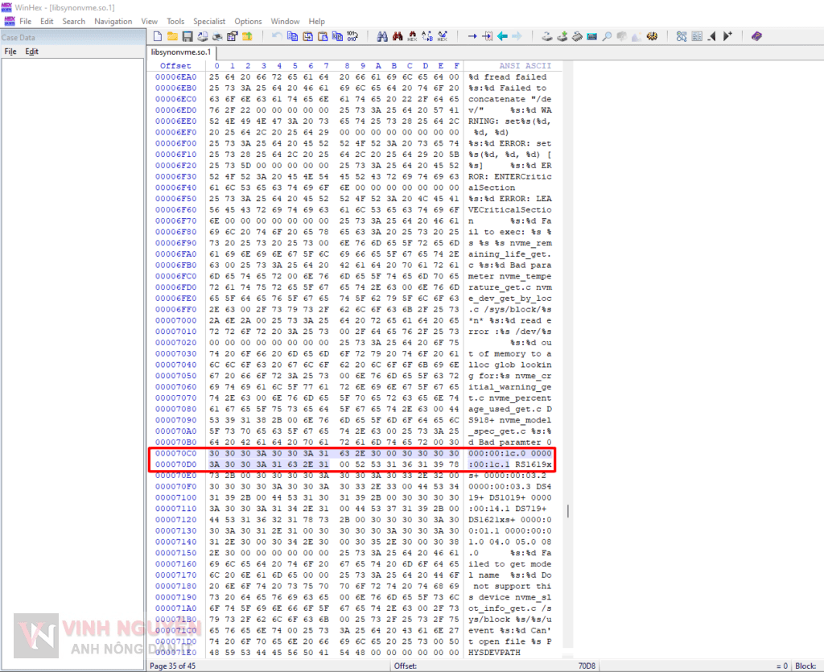Screen dimensions: 824x672
Task: Create a new file using toolbar icon
Action: [x=159, y=36]
